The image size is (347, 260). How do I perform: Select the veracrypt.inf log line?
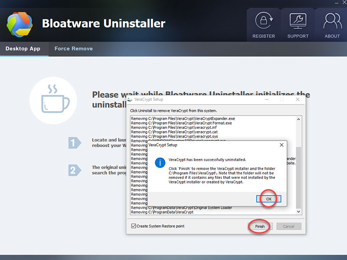174,127
